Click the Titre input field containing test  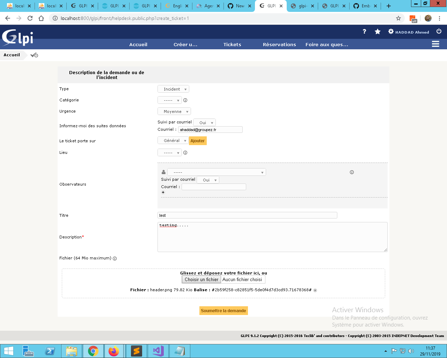tap(247, 215)
